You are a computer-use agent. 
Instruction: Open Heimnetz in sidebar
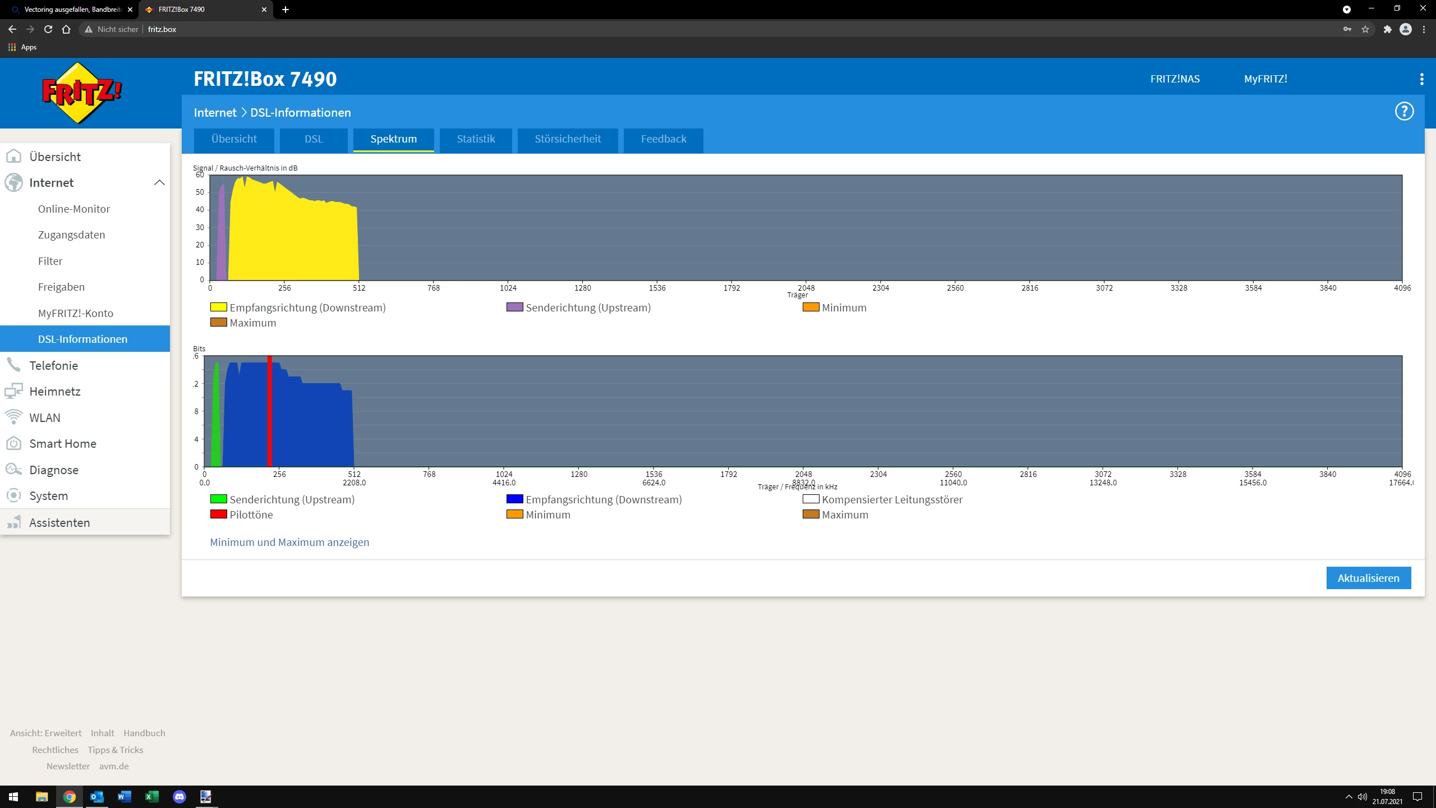[54, 391]
